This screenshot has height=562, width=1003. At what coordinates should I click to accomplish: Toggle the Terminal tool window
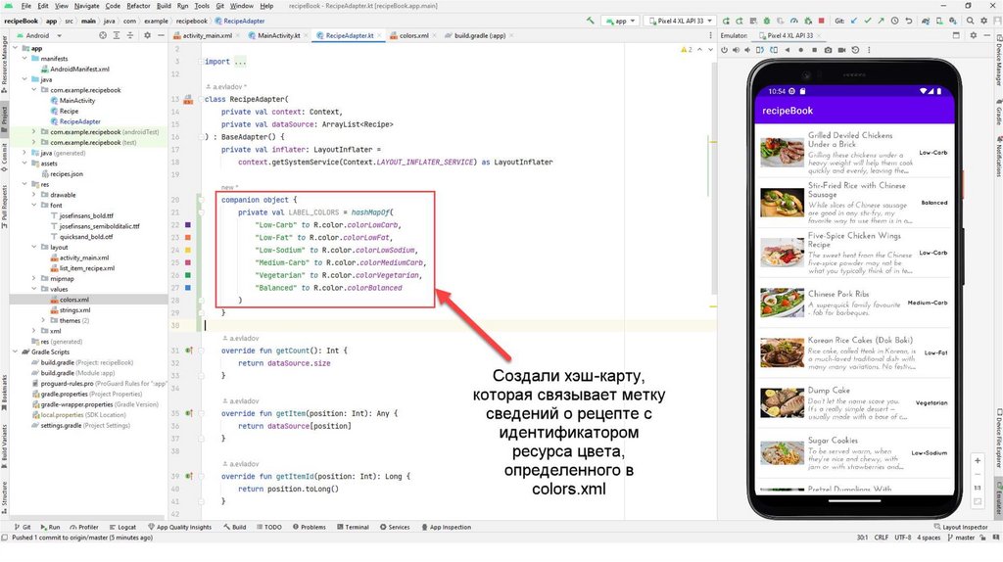[353, 527]
